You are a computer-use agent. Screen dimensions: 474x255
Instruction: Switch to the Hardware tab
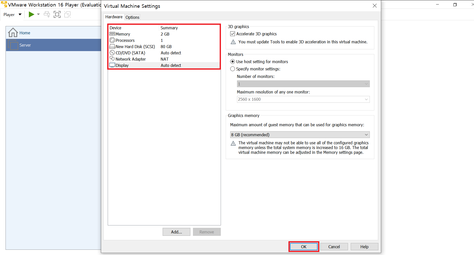click(114, 17)
